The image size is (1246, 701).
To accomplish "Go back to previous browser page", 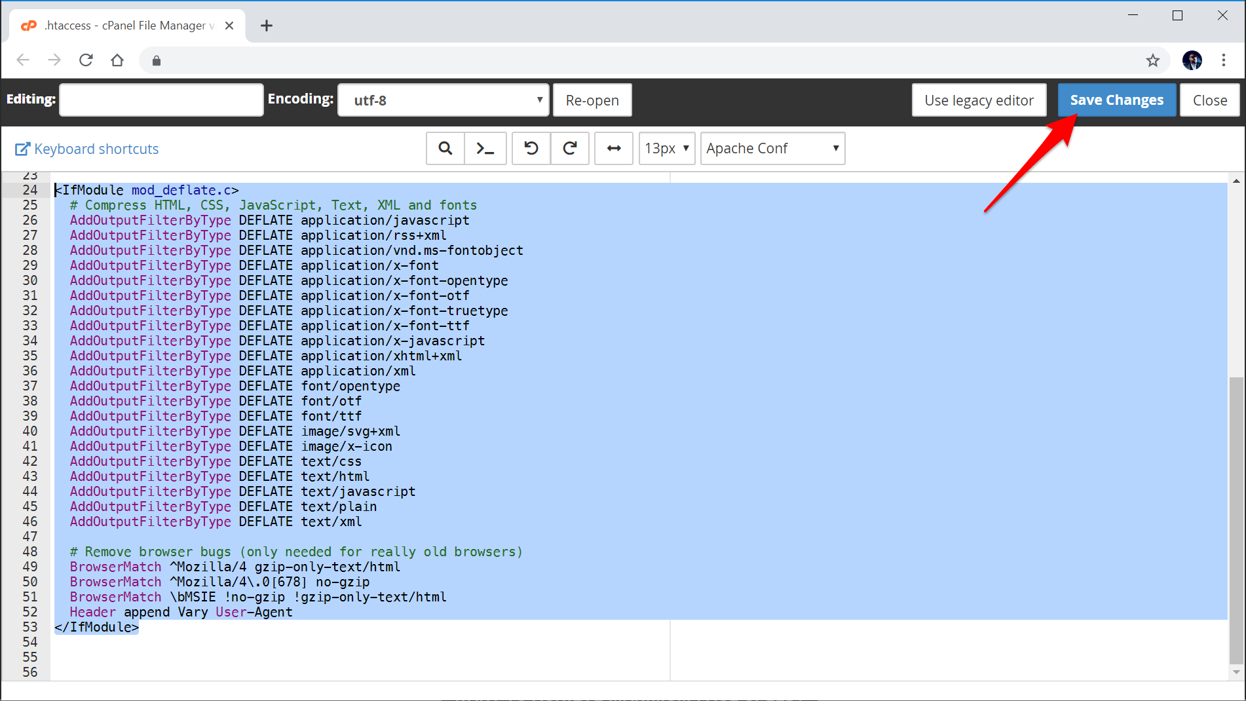I will tap(23, 60).
